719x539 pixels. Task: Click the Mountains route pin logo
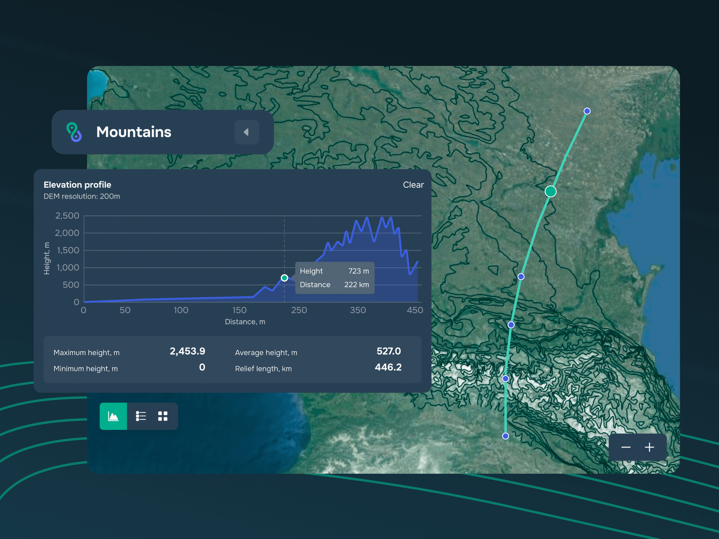tap(74, 132)
